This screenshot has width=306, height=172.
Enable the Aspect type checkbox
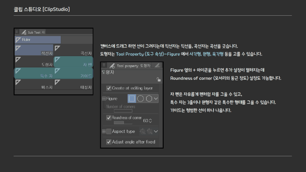[x=109, y=131]
